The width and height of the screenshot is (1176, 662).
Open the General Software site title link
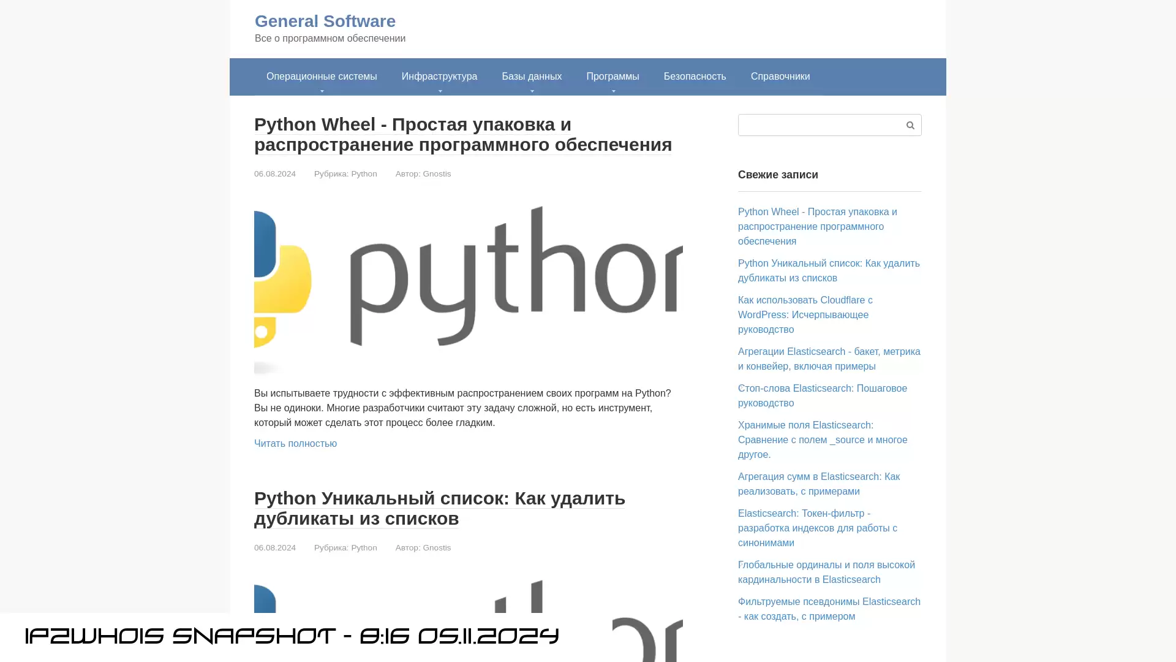[325, 21]
